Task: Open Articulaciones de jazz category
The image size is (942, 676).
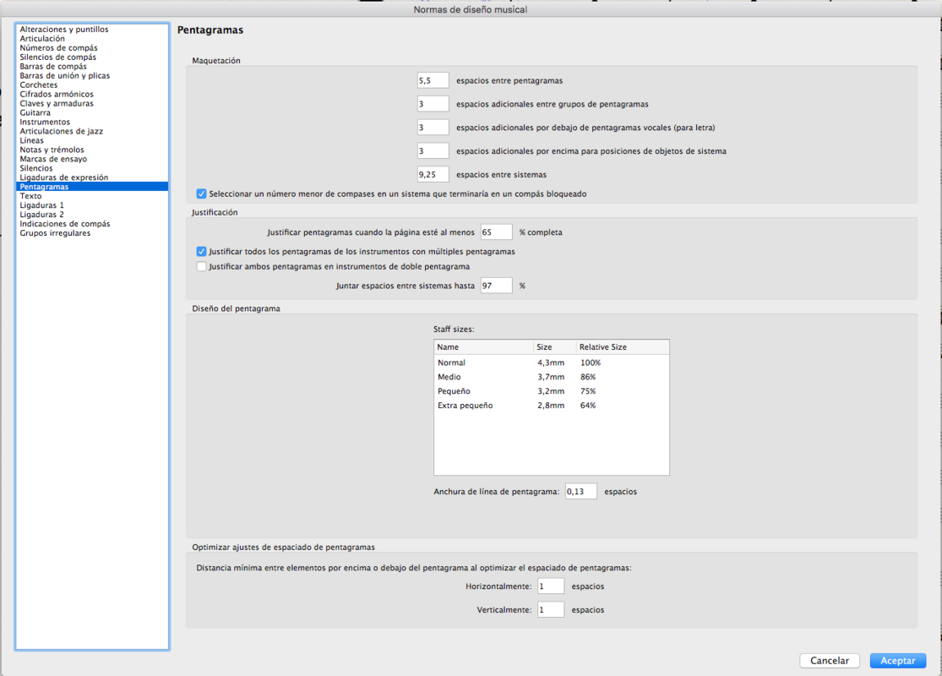Action: pos(61,131)
